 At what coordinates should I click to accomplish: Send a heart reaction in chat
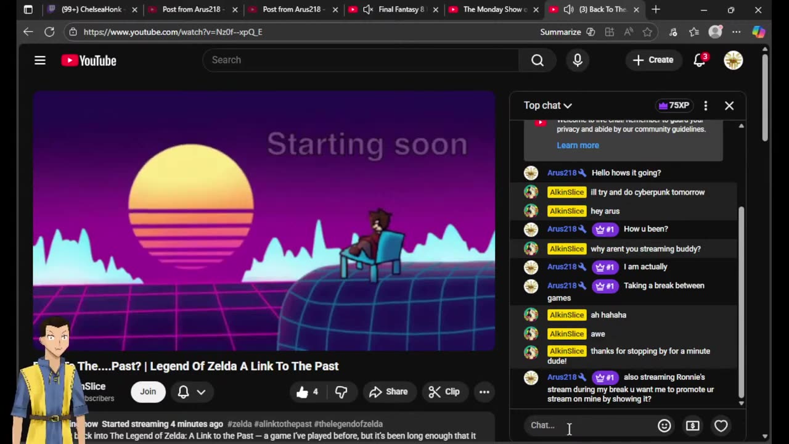coord(721,425)
